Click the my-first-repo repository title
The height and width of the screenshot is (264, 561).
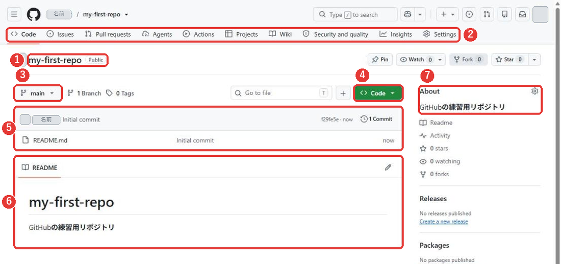point(55,60)
